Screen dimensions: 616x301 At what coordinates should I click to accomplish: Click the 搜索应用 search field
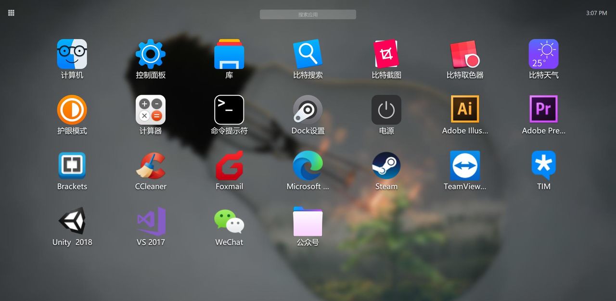click(x=308, y=14)
